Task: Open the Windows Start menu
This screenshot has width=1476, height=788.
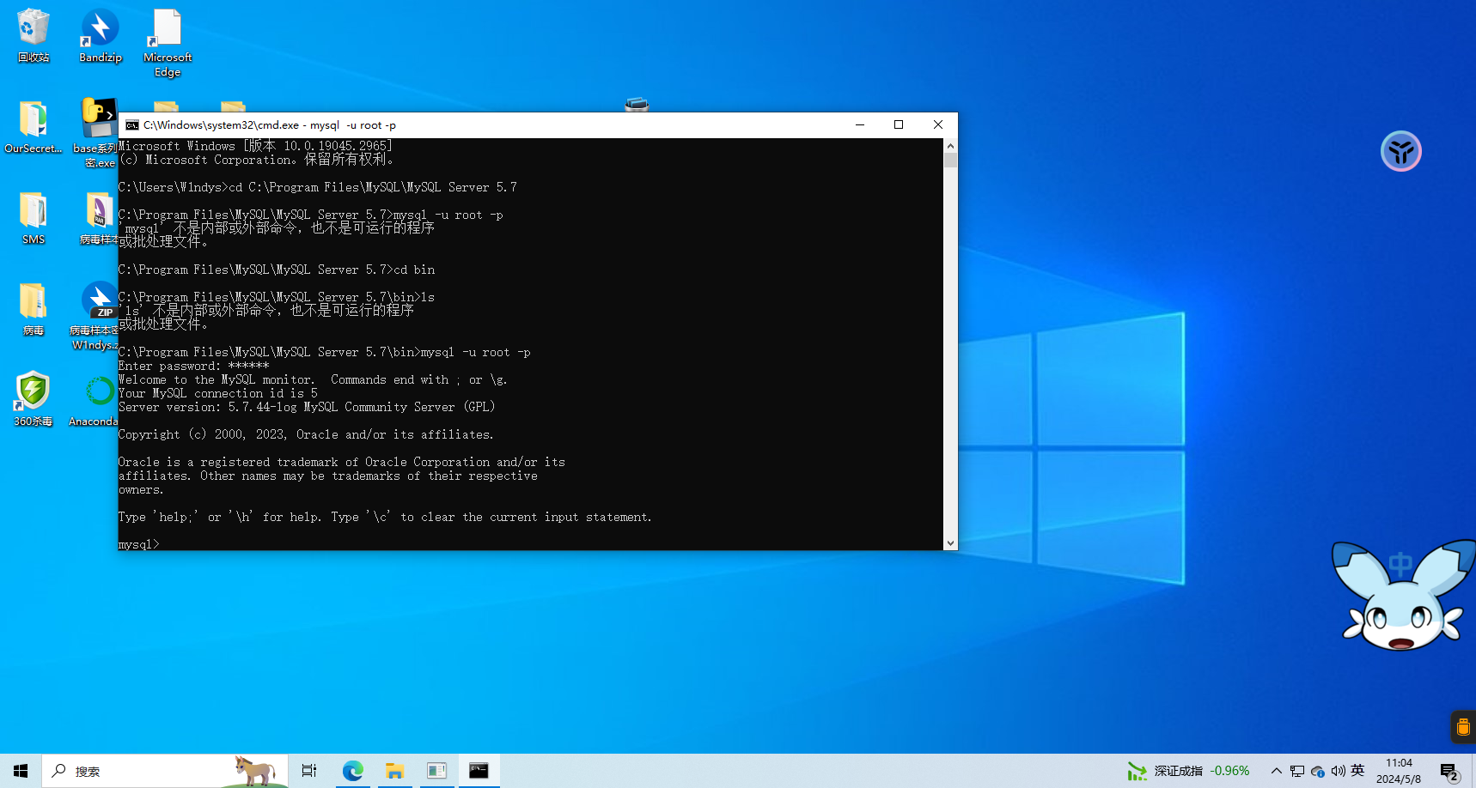Action: click(x=21, y=771)
